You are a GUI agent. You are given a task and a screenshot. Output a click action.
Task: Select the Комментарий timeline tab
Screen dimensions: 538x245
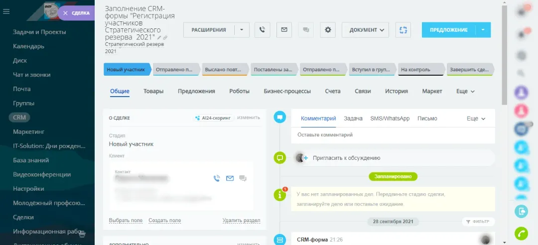click(x=318, y=119)
